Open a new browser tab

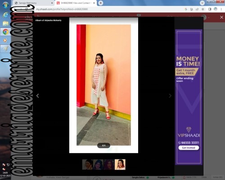[x=101, y=3]
